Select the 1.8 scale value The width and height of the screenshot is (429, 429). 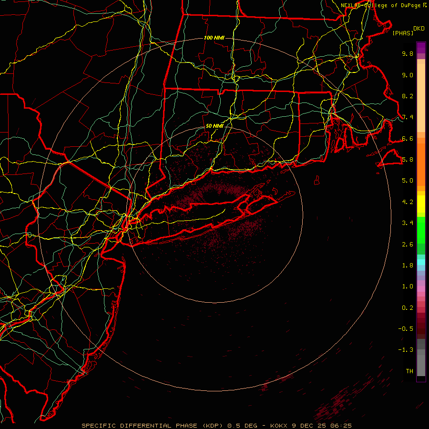[x=408, y=266]
